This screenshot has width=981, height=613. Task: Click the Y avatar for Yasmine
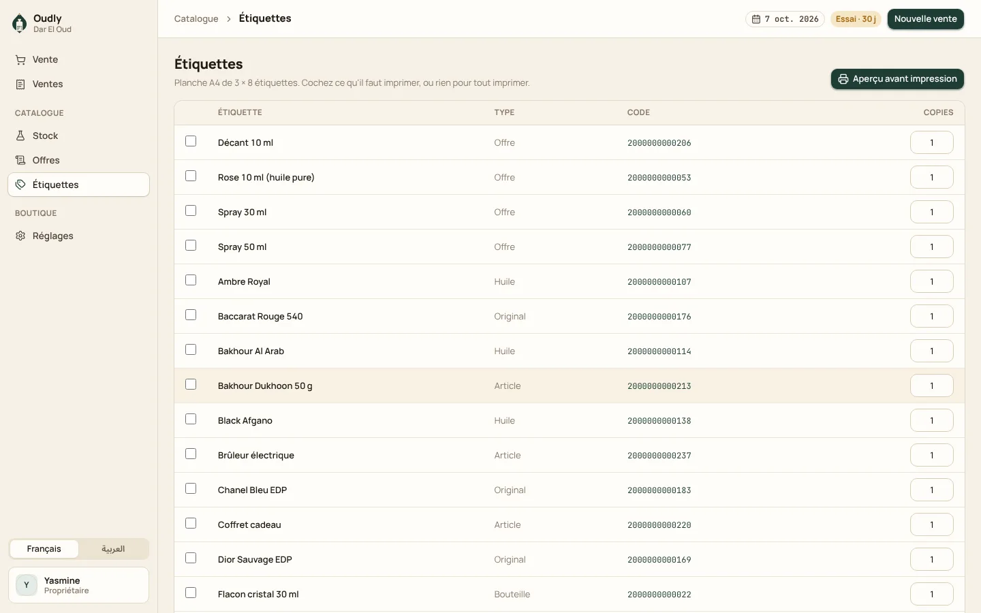[27, 585]
